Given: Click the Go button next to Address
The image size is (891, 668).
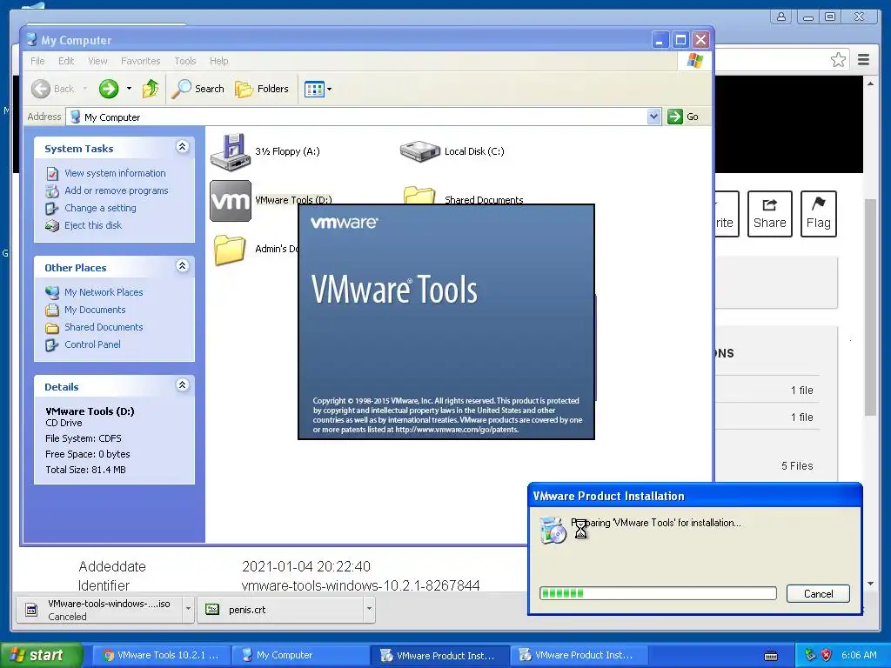Looking at the screenshot, I should click(x=683, y=117).
